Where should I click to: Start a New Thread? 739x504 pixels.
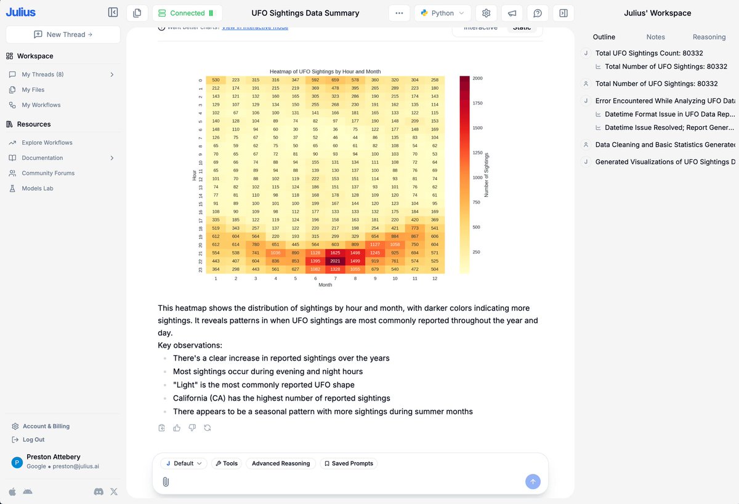click(63, 34)
